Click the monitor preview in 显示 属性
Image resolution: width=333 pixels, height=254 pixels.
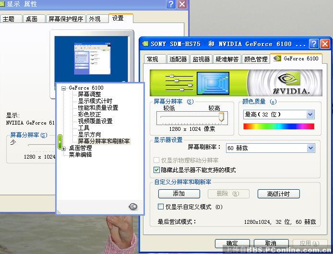pos(92,58)
